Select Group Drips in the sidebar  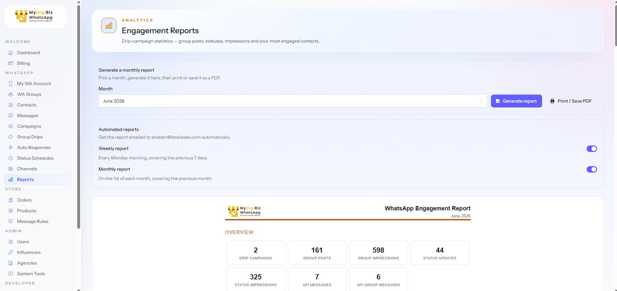coord(37,137)
